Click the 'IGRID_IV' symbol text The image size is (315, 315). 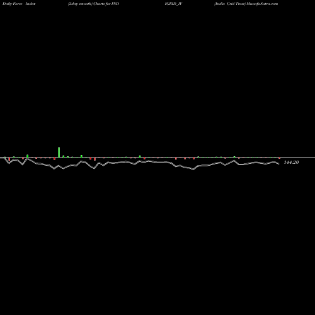[173, 4]
